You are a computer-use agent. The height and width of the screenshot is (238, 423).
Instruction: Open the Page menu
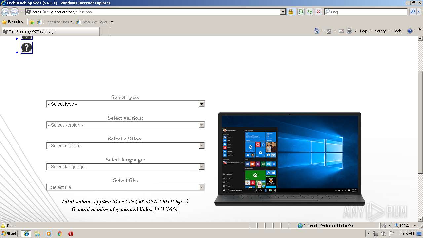point(365,31)
